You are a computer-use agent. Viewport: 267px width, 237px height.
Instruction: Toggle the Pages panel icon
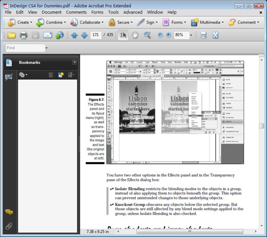[x=8, y=63]
